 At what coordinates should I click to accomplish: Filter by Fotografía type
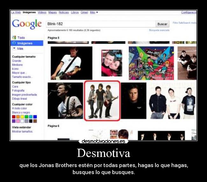tap(18, 91)
